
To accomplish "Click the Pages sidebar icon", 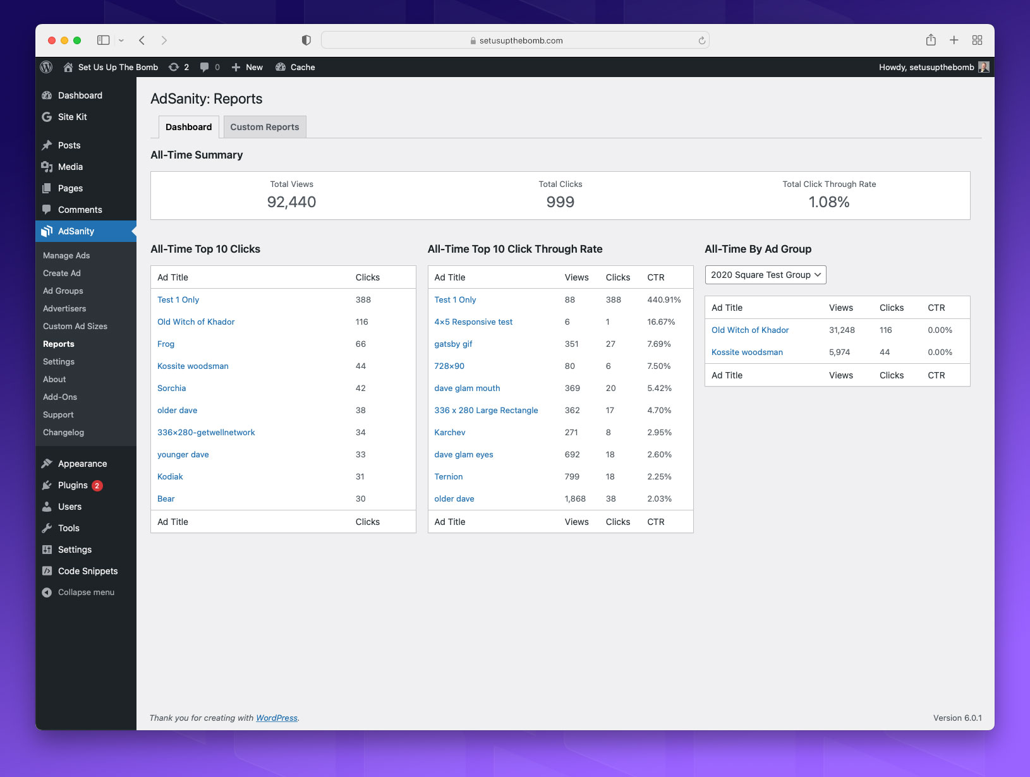I will (x=47, y=188).
